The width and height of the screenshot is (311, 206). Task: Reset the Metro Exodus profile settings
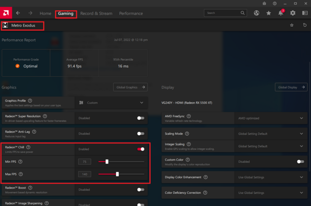click(x=305, y=25)
